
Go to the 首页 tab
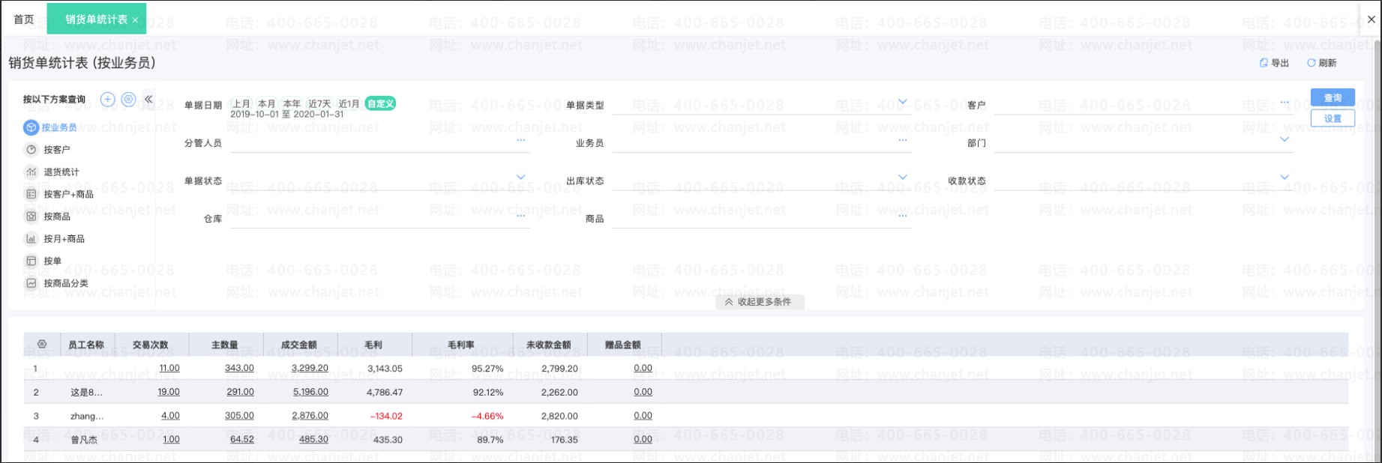click(x=24, y=19)
